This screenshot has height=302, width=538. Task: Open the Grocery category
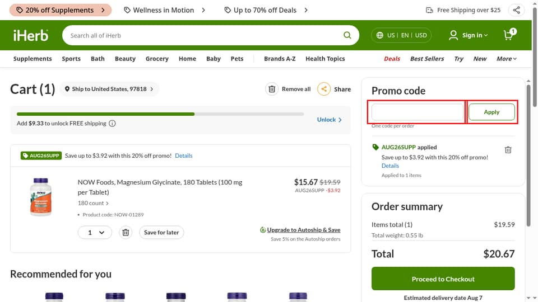157,59
